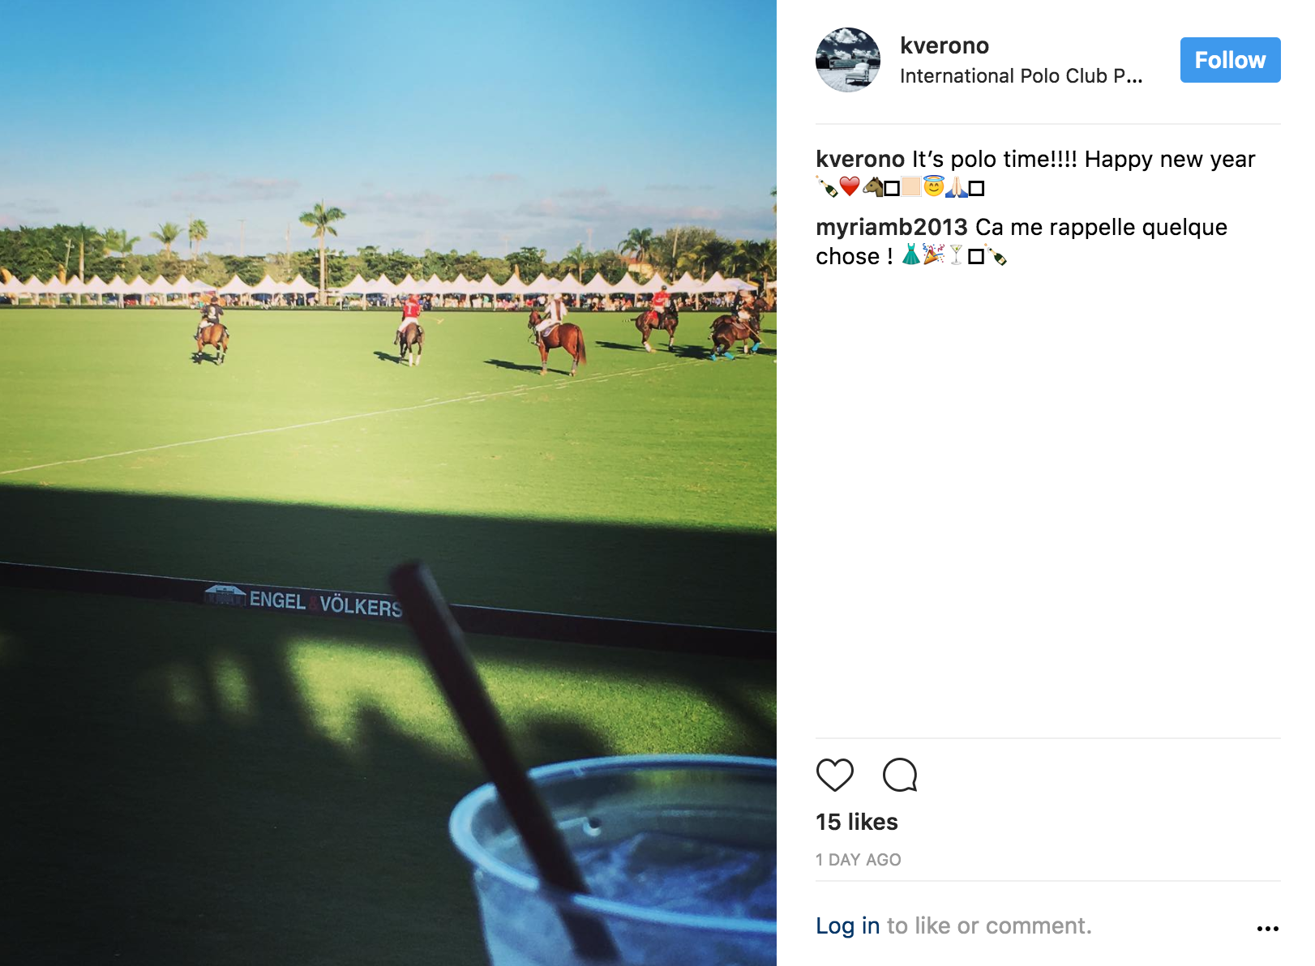The image size is (1315, 966).
Task: Click the caption text 'It's polo time'
Action: (995, 159)
